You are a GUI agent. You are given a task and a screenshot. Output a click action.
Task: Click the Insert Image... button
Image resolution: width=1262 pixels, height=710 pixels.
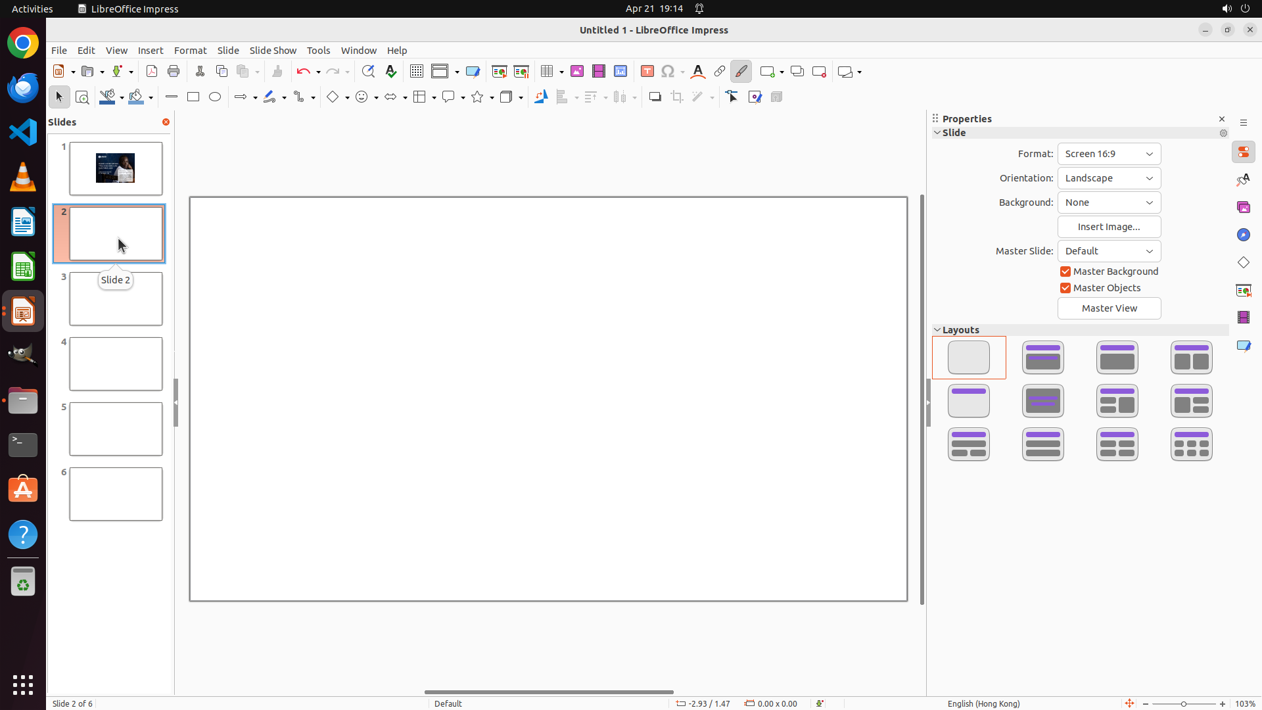click(1109, 227)
